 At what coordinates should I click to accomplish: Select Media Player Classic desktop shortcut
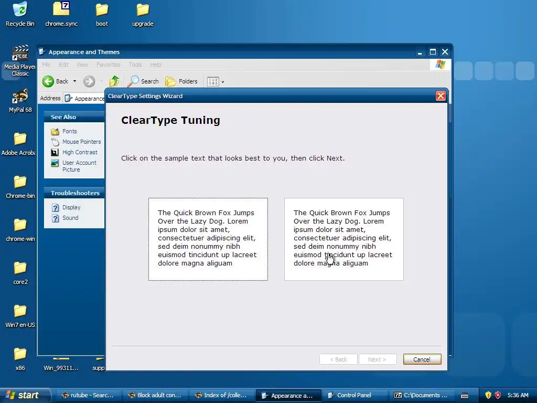[20, 61]
